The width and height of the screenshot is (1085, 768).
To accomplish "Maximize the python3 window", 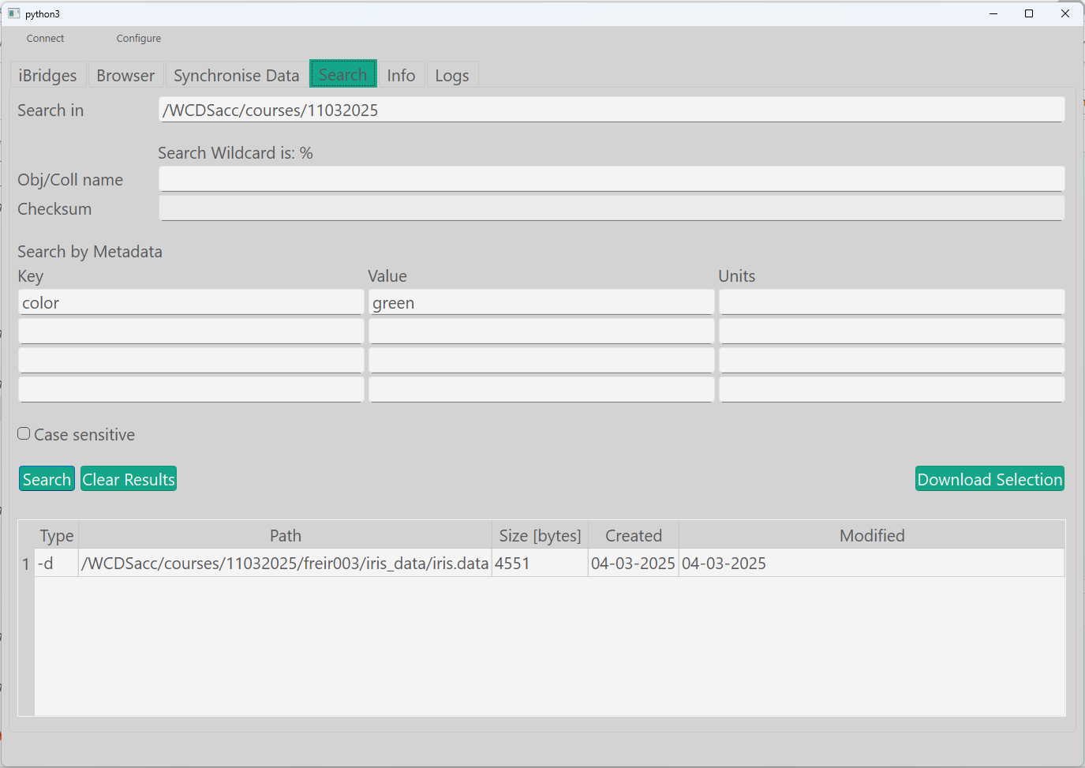I will [x=1029, y=13].
